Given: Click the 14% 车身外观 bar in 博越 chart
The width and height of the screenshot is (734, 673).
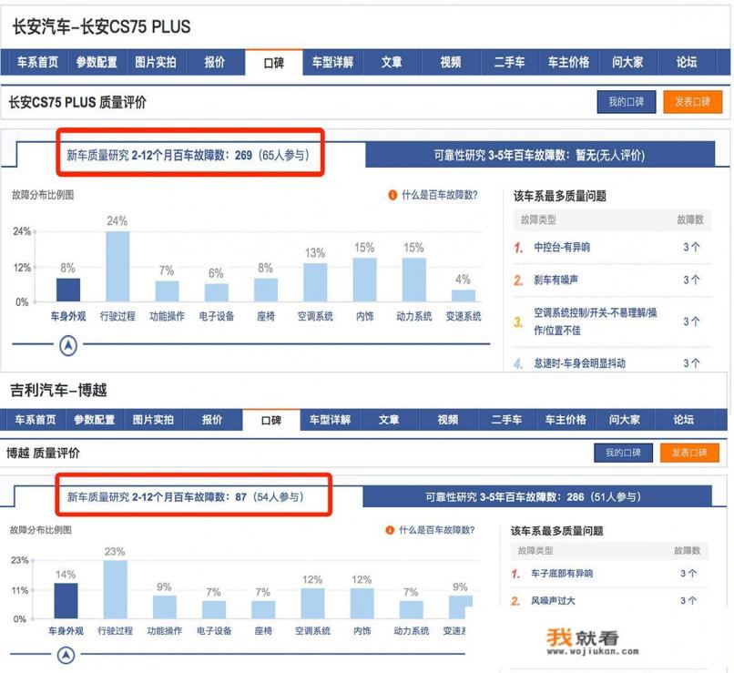Looking at the screenshot, I should click(x=66, y=601).
